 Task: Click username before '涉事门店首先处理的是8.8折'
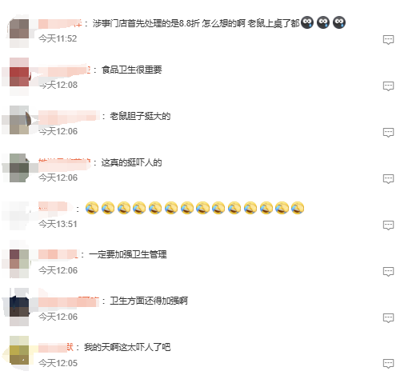click(60, 24)
